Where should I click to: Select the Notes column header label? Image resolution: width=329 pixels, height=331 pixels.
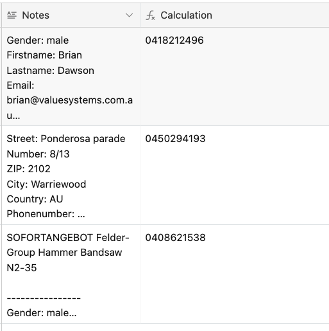pos(36,15)
